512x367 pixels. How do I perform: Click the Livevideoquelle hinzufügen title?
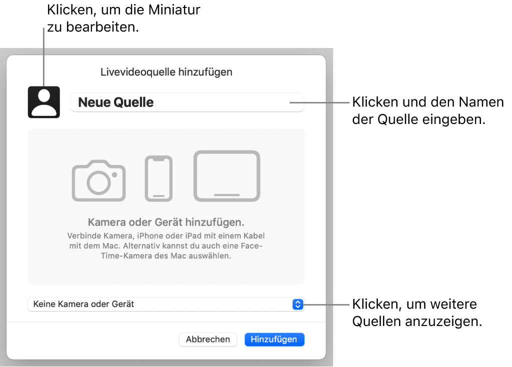click(x=166, y=72)
